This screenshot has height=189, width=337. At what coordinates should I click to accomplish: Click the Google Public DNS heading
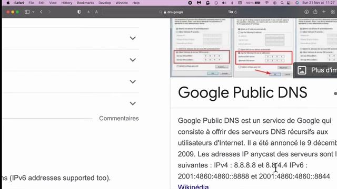pos(242,92)
